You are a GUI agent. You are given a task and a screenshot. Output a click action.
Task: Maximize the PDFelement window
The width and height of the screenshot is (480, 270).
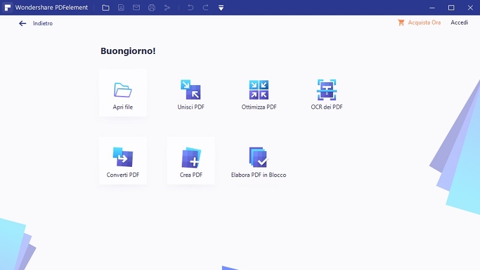pos(451,8)
